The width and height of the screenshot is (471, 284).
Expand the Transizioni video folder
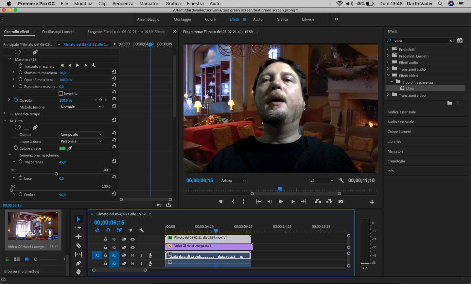click(388, 95)
